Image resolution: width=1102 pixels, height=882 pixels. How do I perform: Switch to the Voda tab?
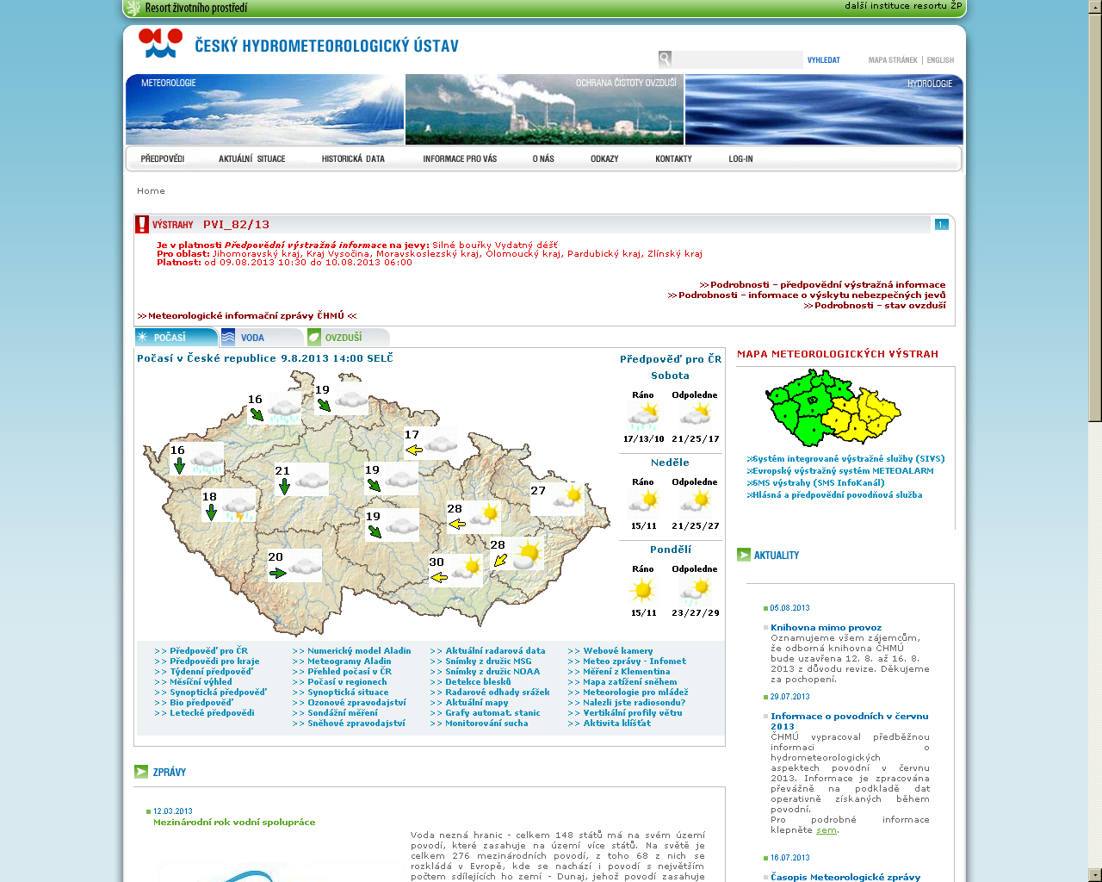[262, 338]
